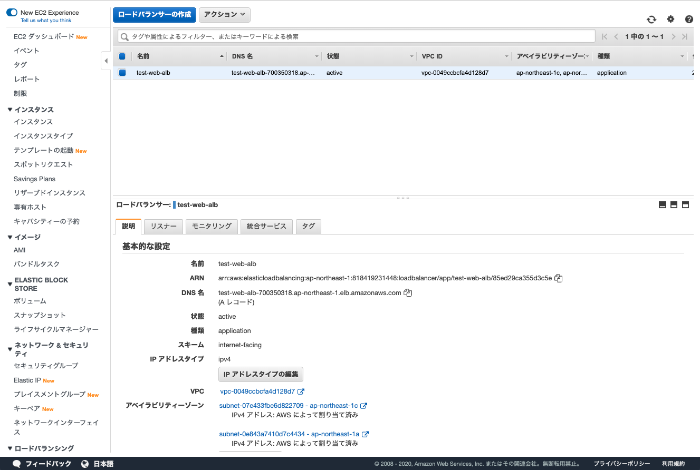Image resolution: width=700 pixels, height=470 pixels.
Task: Click the フィードバック speech bubble icon
Action: [x=16, y=464]
